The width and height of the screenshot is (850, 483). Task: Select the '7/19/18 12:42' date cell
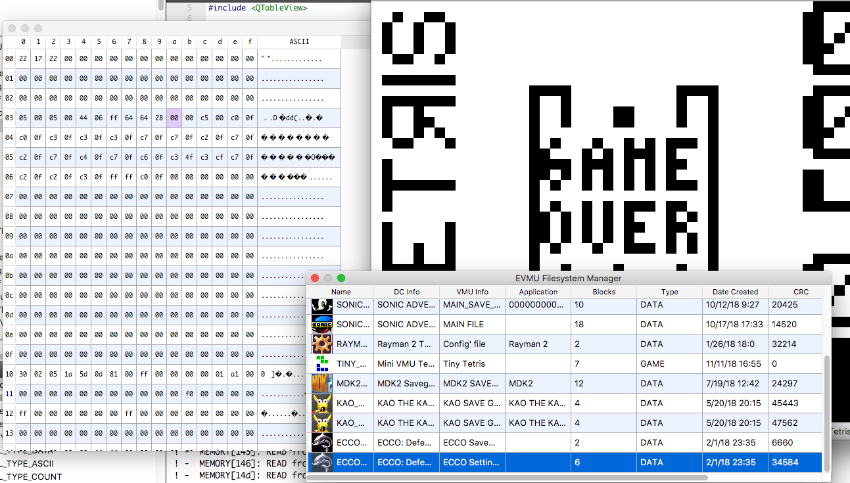[735, 383]
